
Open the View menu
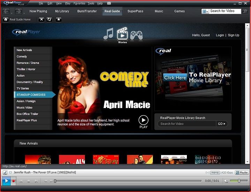pyautogui.click(x=59, y=3)
